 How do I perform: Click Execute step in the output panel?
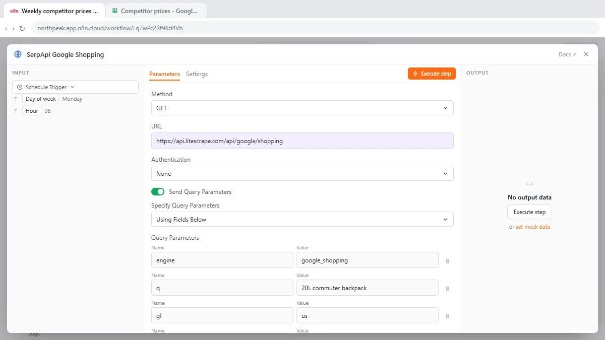[530, 212]
